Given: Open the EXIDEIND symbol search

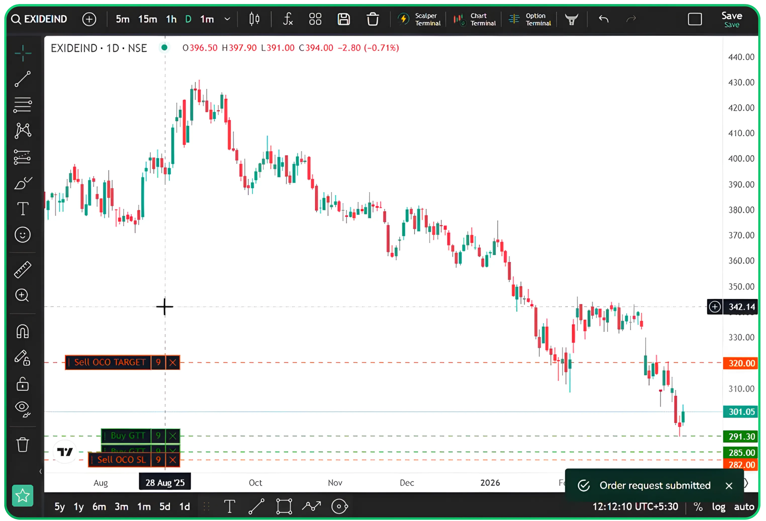Looking at the screenshot, I should [x=39, y=19].
